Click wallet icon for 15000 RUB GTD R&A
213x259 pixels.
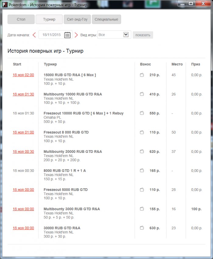[x=142, y=75]
